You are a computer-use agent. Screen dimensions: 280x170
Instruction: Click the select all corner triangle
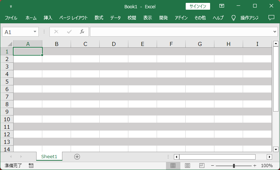click(x=10, y=44)
